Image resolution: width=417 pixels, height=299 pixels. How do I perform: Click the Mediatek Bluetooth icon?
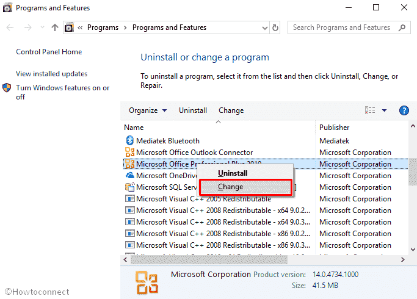coord(130,140)
